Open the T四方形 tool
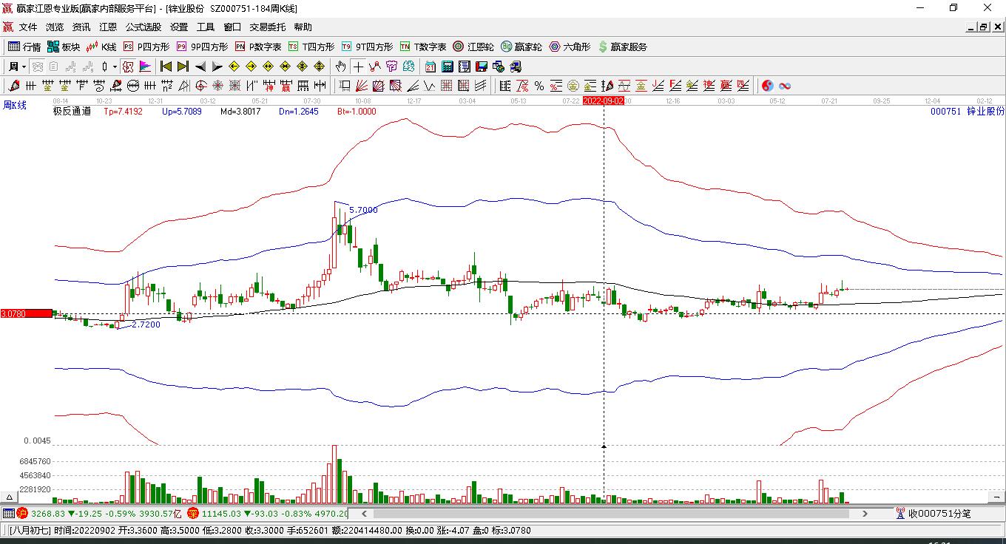The image size is (1006, 544). pyautogui.click(x=311, y=47)
